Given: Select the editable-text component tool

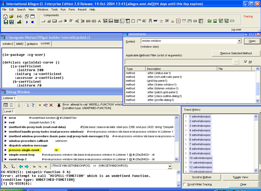Looking at the screenshot, I should [77, 21].
